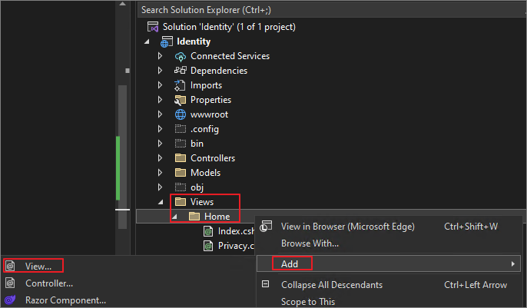Screen dimensions: 527x308
Task: Expand the Connected Services node
Action: pos(160,56)
